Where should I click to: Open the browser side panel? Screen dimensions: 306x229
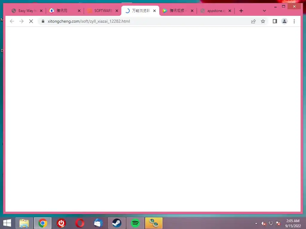[x=275, y=21]
